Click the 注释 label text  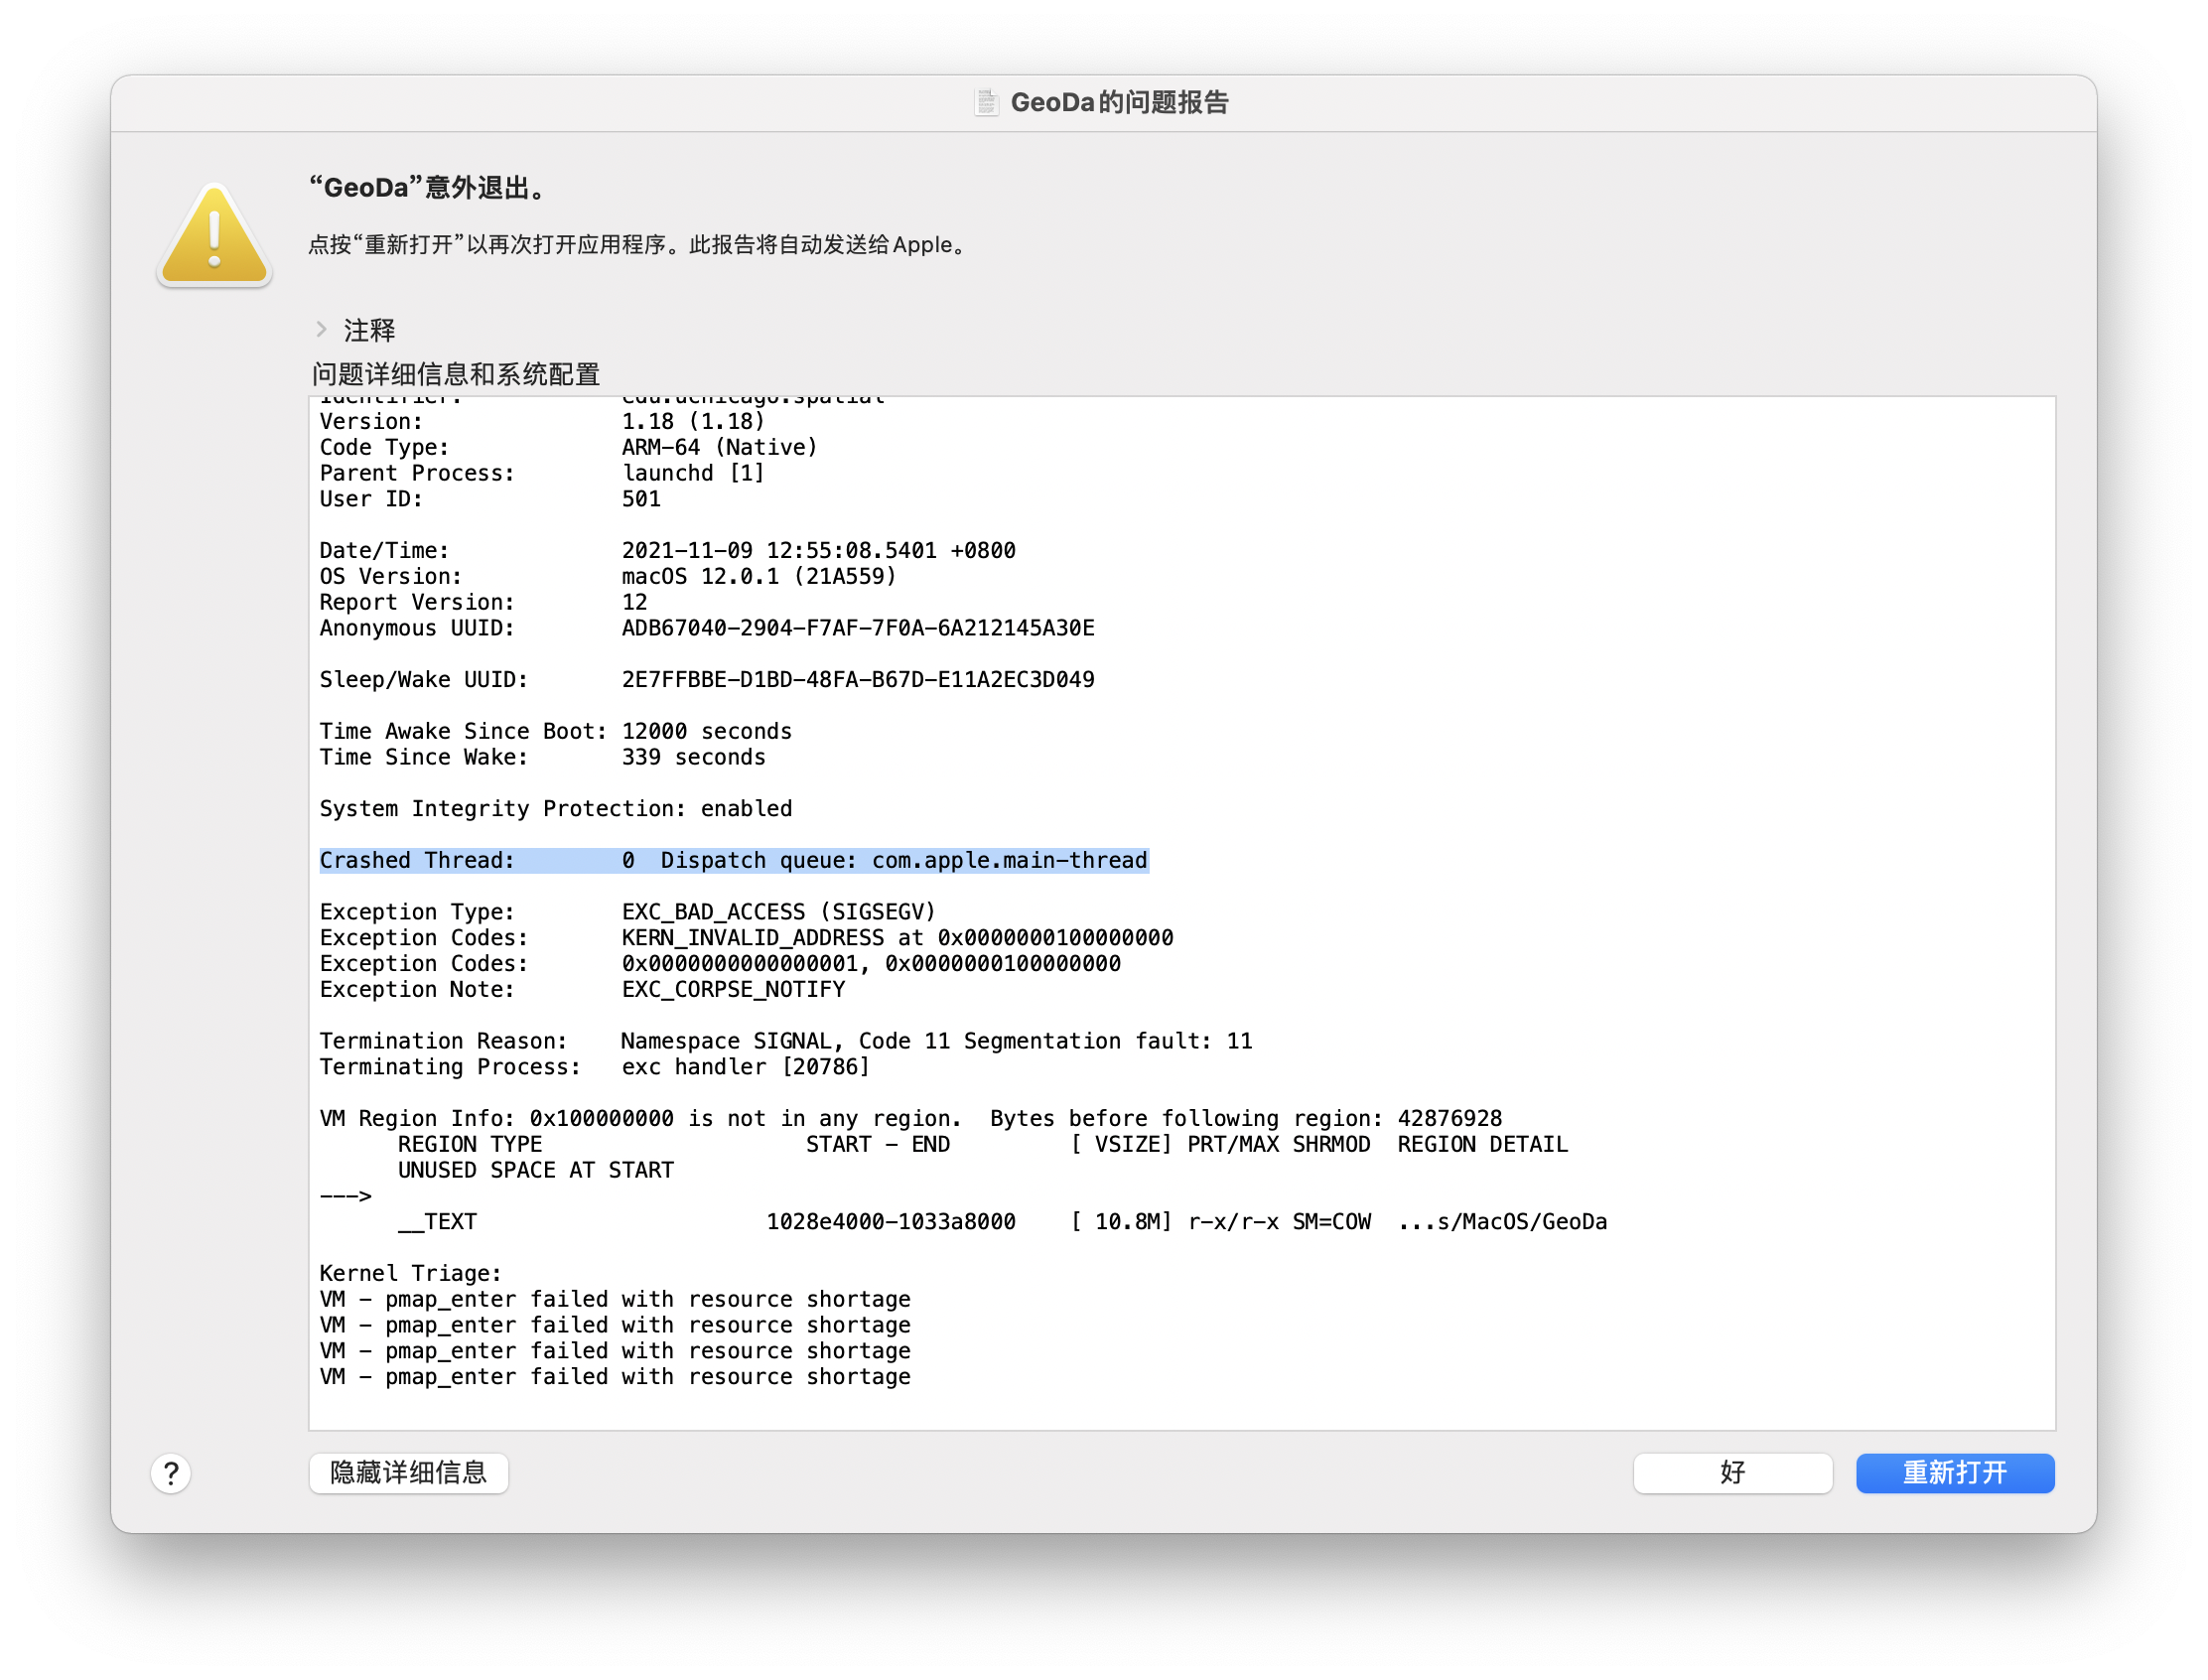pyautogui.click(x=369, y=330)
